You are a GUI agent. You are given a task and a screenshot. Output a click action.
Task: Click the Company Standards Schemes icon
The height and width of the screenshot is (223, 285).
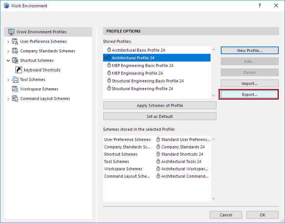pyautogui.click(x=15, y=51)
